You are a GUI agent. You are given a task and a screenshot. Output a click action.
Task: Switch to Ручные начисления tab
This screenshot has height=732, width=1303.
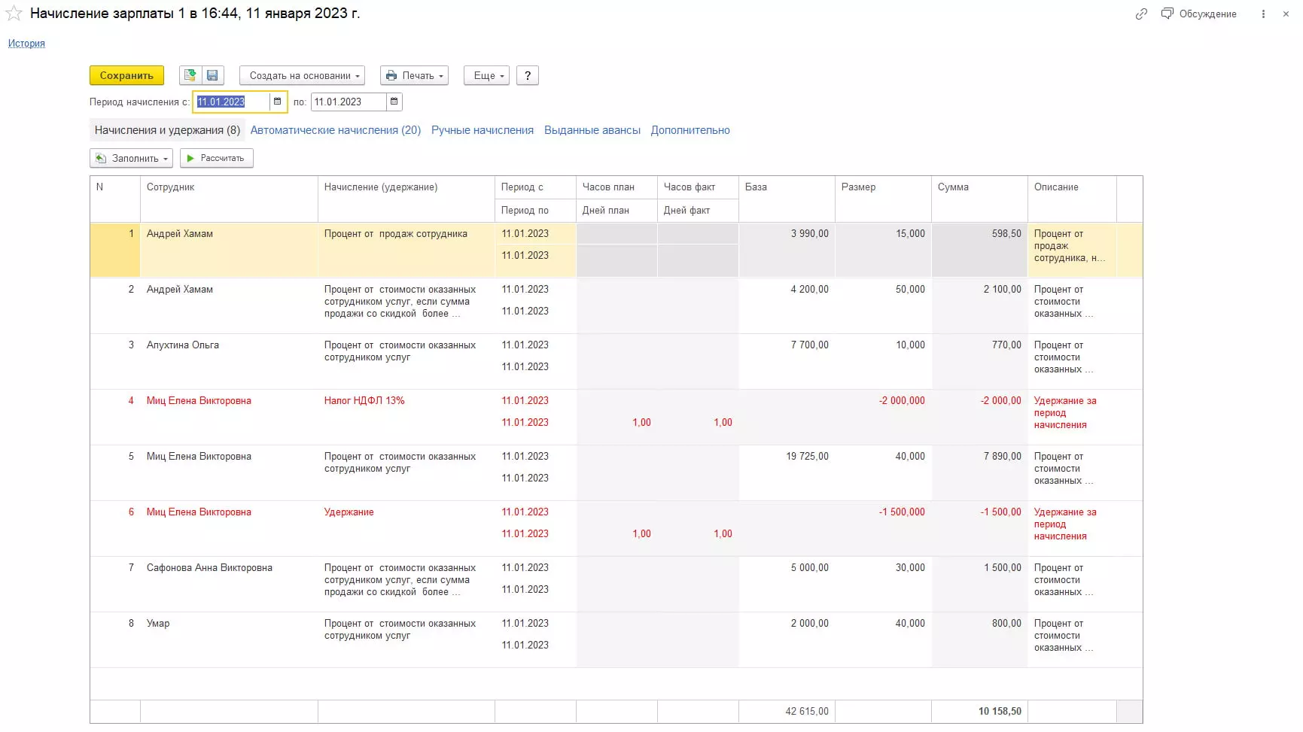483,130
